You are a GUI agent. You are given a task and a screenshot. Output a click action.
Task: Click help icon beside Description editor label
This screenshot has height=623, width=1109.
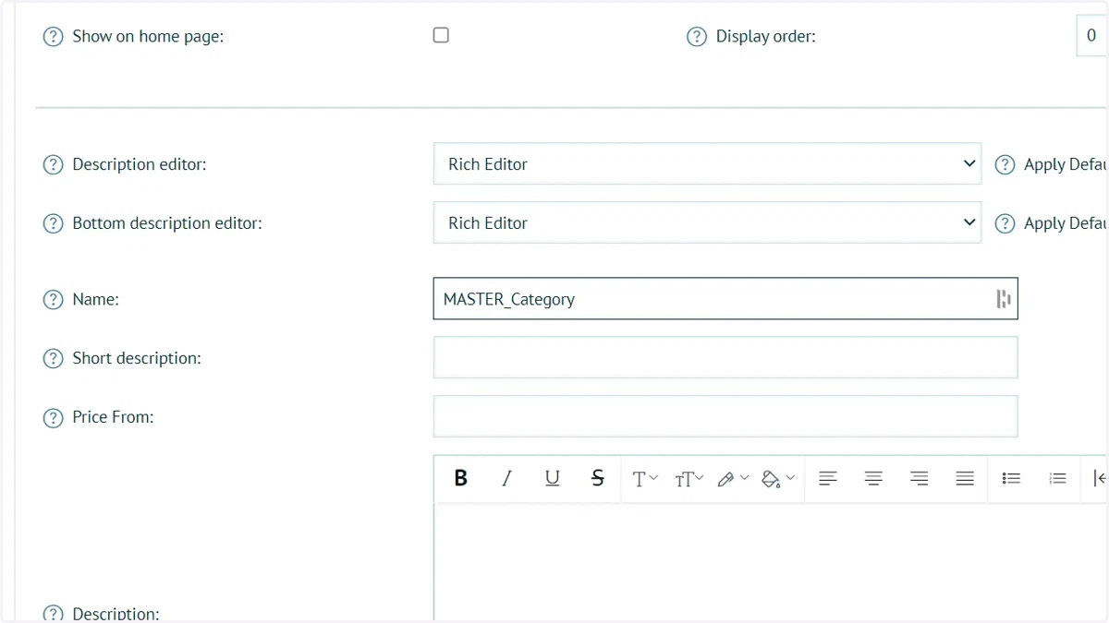[x=53, y=164]
